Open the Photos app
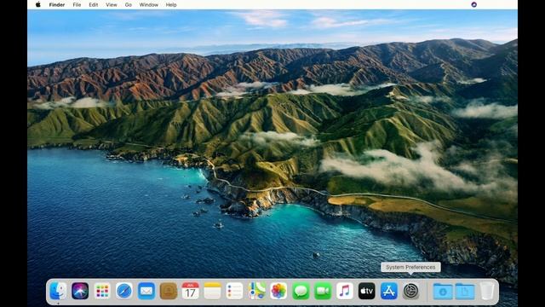This screenshot has width=545, height=307. 278,291
